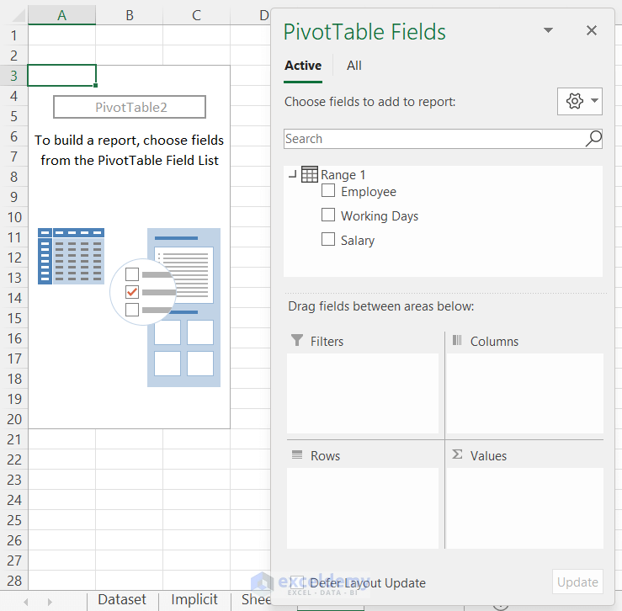The width and height of the screenshot is (622, 611).
Task: Select column B header
Action: point(130,15)
